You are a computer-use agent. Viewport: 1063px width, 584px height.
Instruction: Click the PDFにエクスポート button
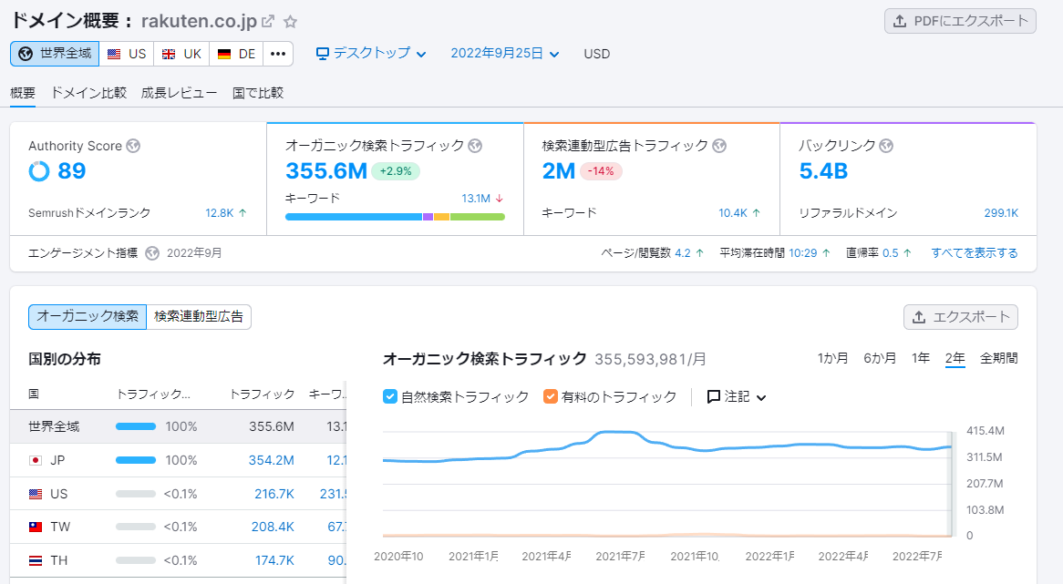pos(960,21)
